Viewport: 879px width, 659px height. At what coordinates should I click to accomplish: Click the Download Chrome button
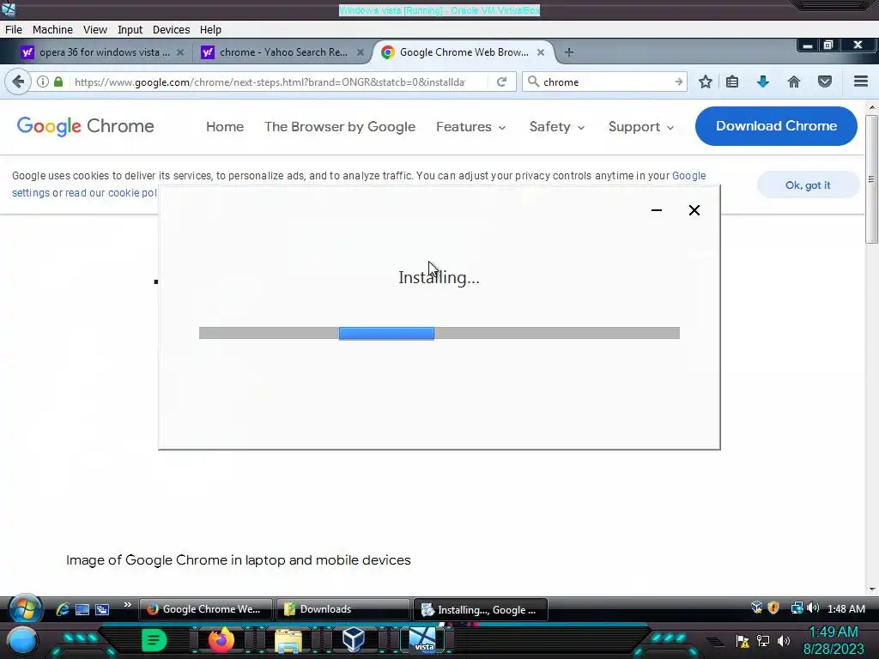point(776,126)
